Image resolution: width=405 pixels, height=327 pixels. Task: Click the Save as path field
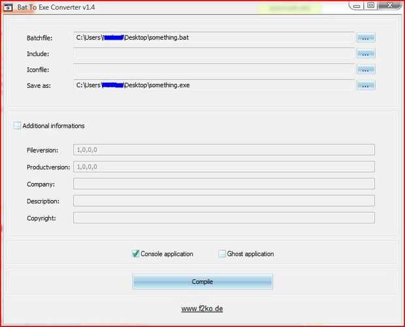(x=214, y=85)
